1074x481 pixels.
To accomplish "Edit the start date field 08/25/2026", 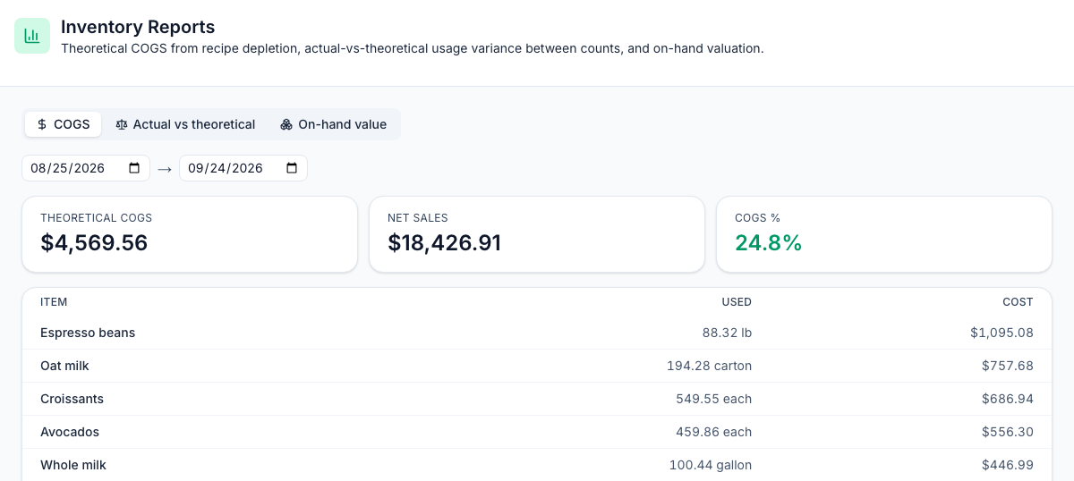I will [86, 168].
